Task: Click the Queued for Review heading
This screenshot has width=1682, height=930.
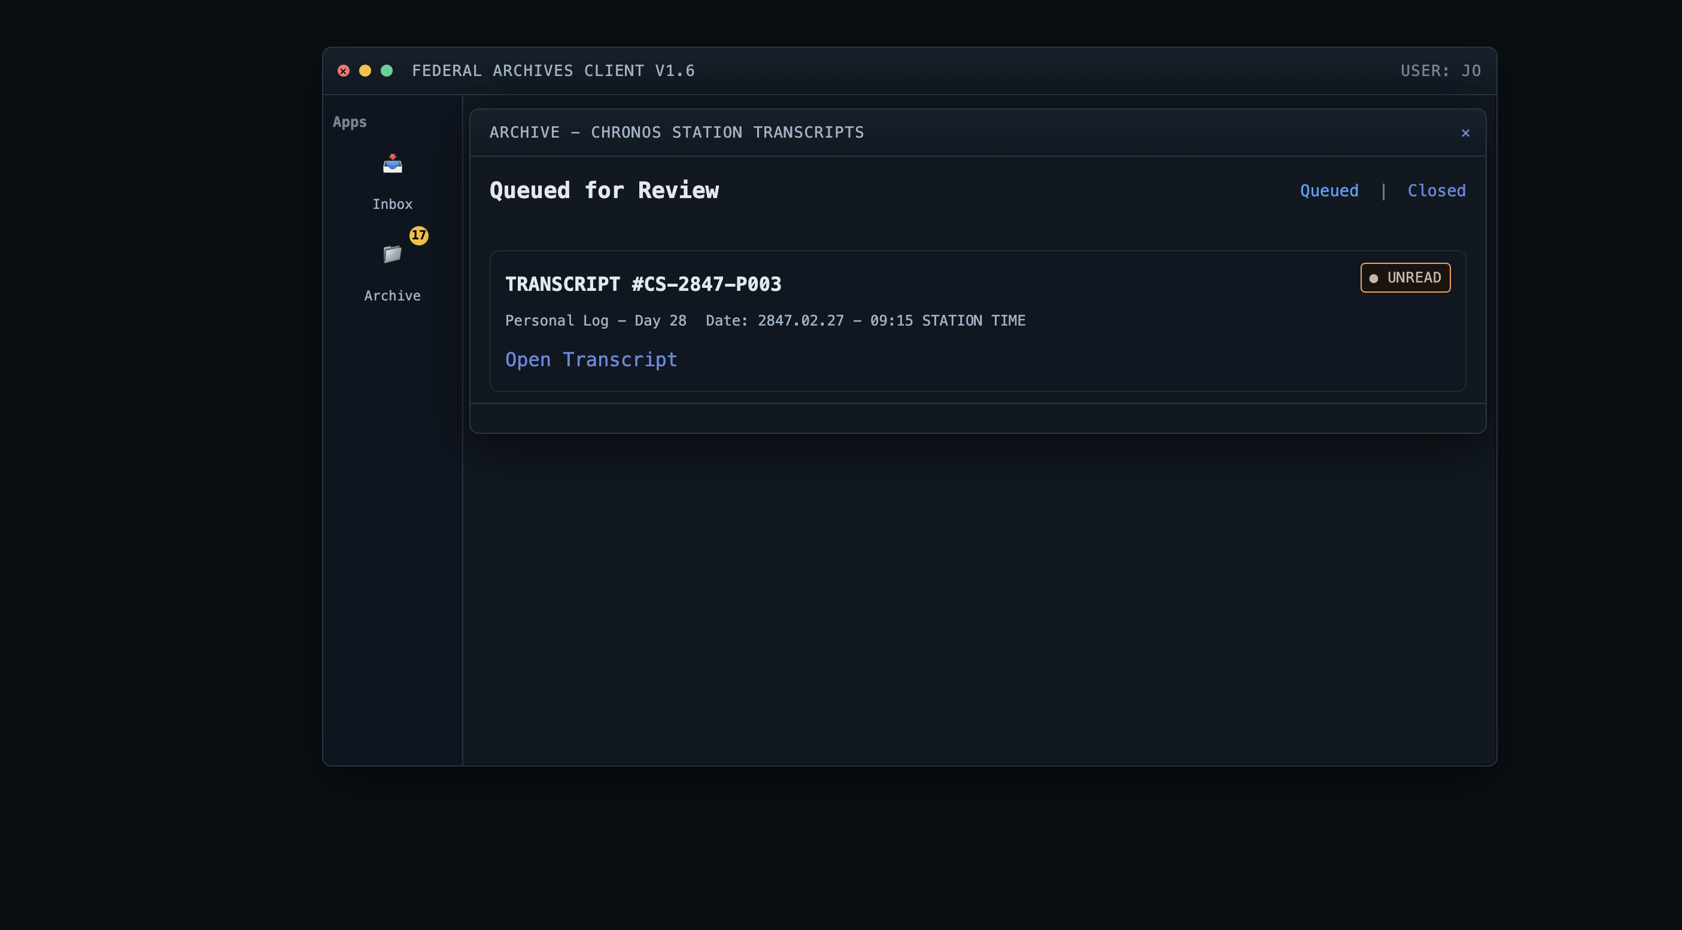Action: coord(604,190)
